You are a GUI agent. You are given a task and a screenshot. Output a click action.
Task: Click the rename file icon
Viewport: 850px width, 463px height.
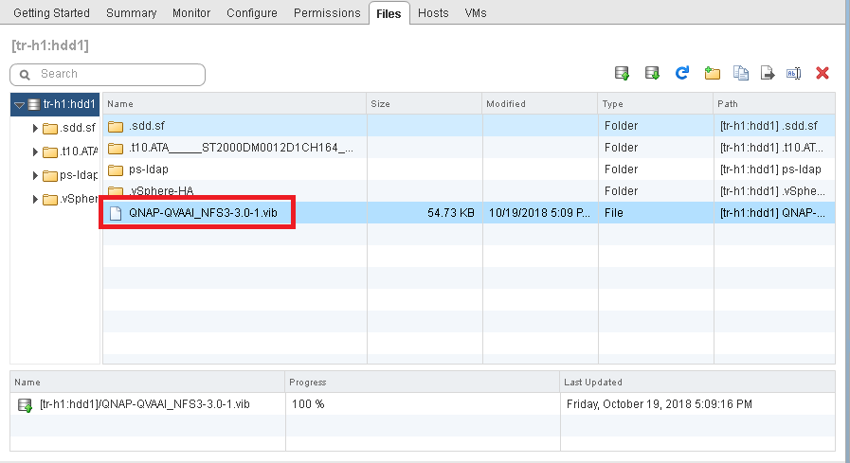point(794,73)
